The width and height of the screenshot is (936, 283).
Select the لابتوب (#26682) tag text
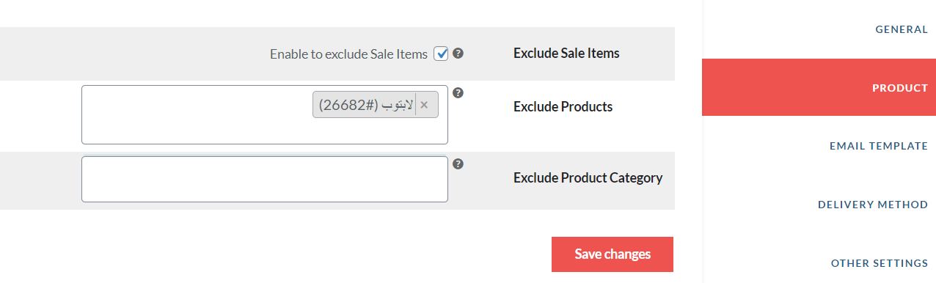(366, 105)
